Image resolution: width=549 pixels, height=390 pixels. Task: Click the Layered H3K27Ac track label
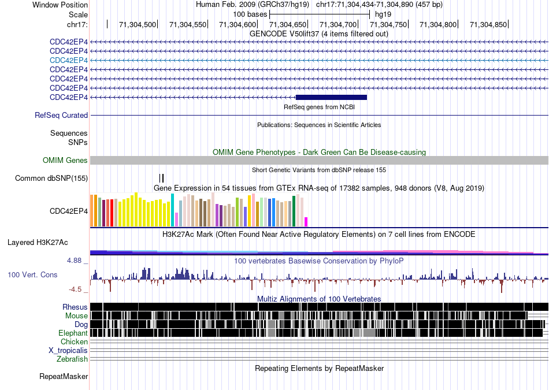(38, 242)
